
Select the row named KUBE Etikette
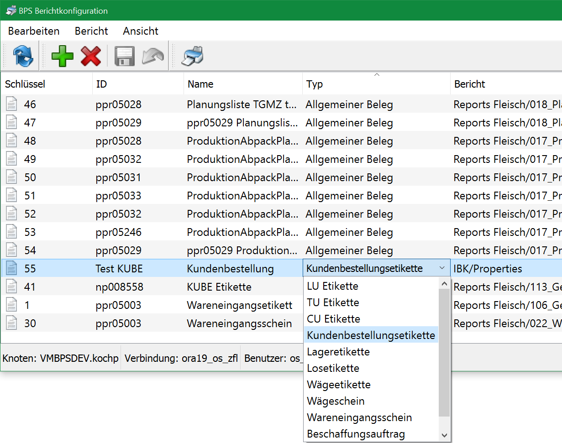click(x=219, y=287)
